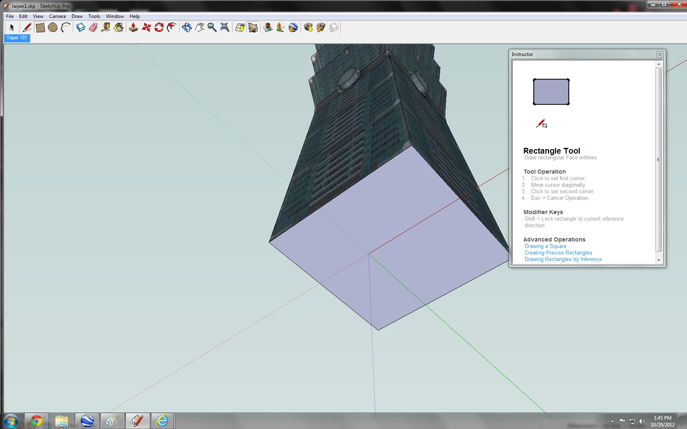
Task: Click Instructor scrollbar up arrow
Action: (658, 64)
